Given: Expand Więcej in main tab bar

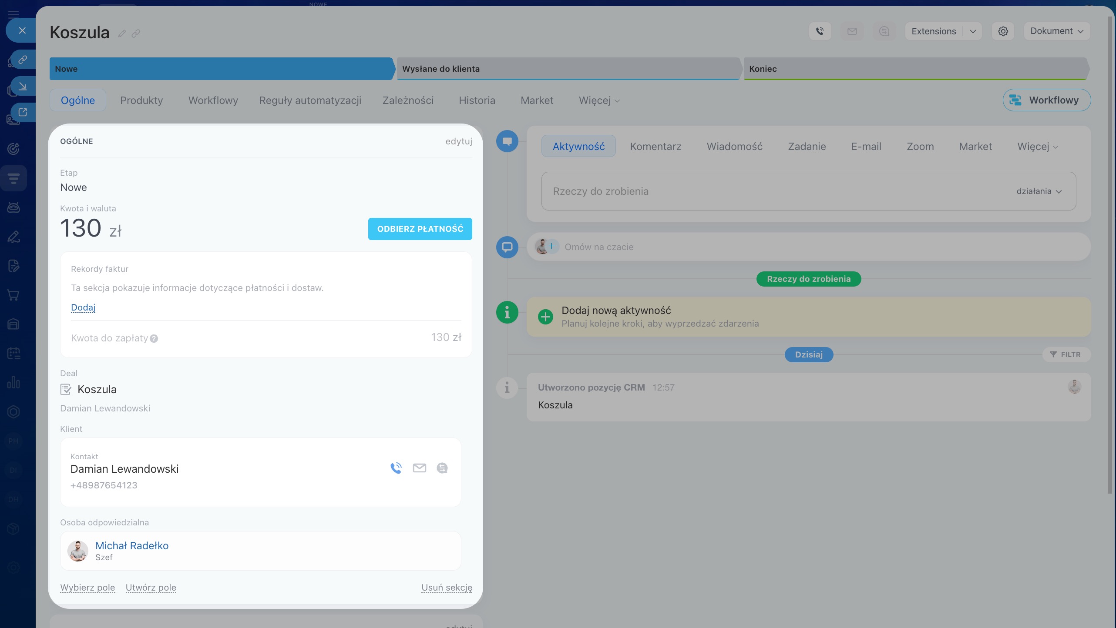Looking at the screenshot, I should coord(598,100).
